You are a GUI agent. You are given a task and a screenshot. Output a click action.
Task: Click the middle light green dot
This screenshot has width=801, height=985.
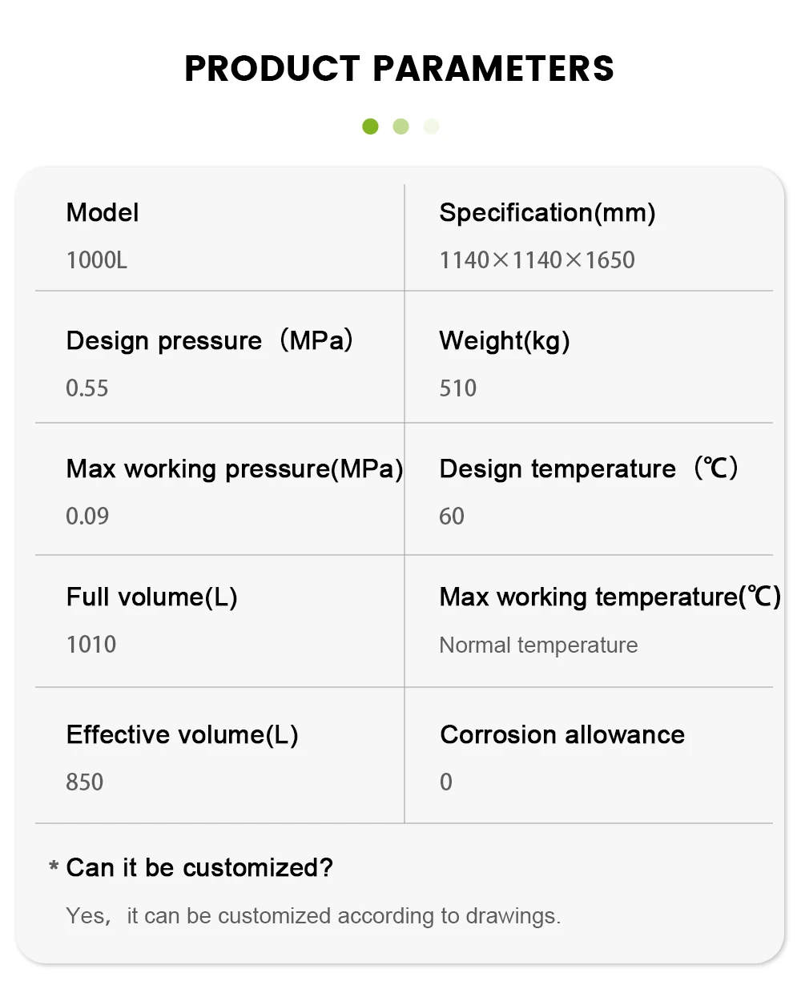(401, 127)
